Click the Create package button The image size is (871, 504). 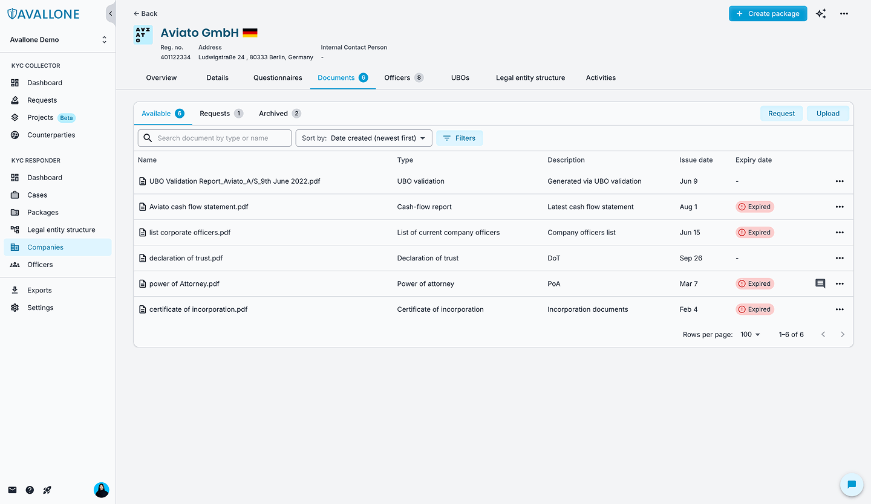768,13
